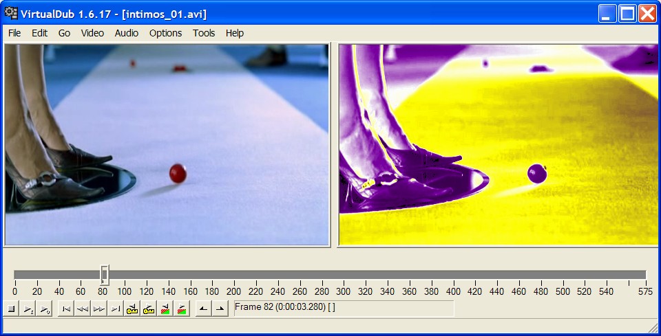Click the timeline position slider thumb

click(x=105, y=276)
